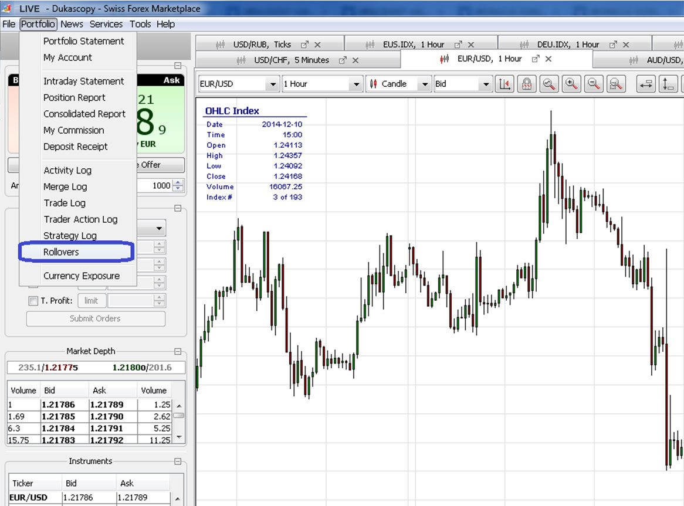Click the shift chart to front icon
Screen dimensions: 684x506
504,84
